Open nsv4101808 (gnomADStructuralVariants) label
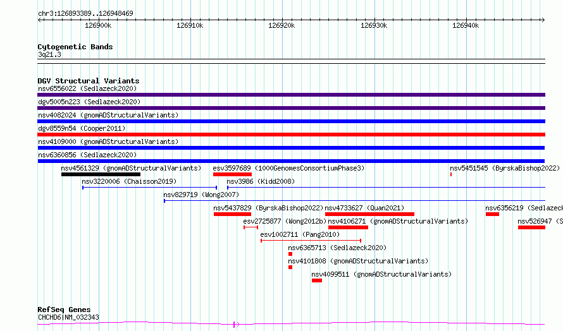This screenshot has height=331, width=563. (358, 261)
